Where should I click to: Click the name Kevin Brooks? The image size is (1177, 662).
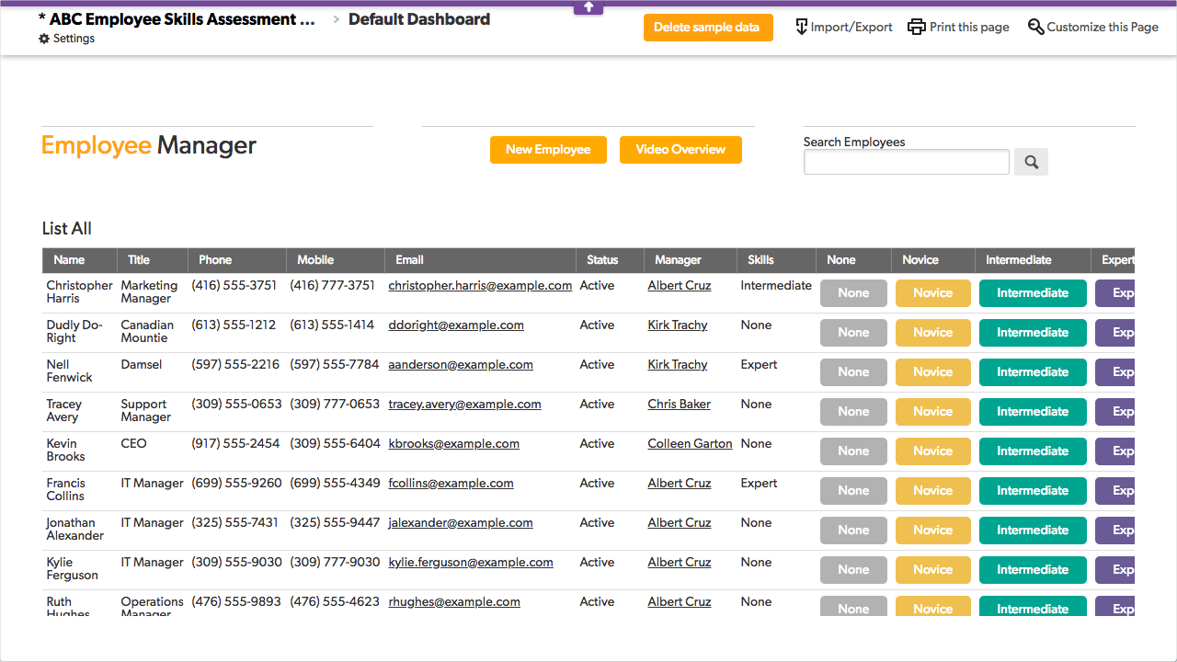pyautogui.click(x=65, y=451)
